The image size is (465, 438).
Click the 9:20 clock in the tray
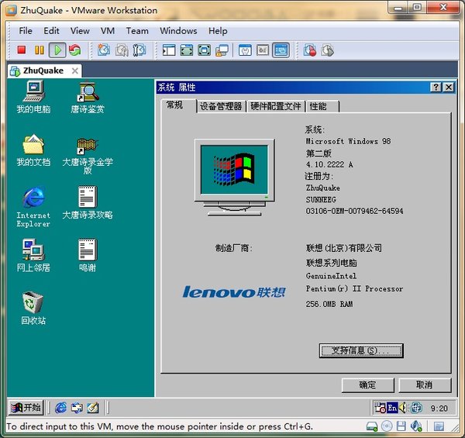439,409
